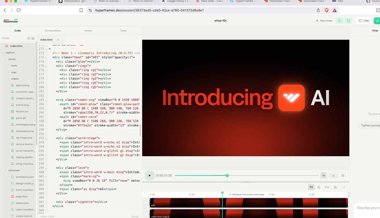Go back with the browser back arrow
Image resolution: width=380 pixels, height=218 pixels.
click(x=5, y=10)
